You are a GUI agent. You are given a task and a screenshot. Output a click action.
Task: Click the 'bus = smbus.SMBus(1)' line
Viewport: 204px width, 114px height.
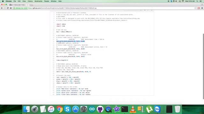pos(64,32)
